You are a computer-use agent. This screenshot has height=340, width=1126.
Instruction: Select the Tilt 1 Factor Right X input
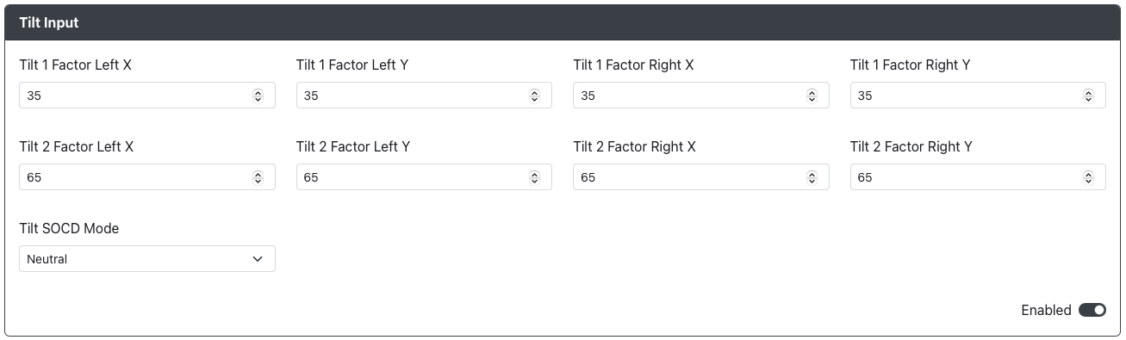(701, 96)
